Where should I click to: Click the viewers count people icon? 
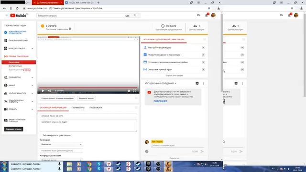click(x=195, y=26)
